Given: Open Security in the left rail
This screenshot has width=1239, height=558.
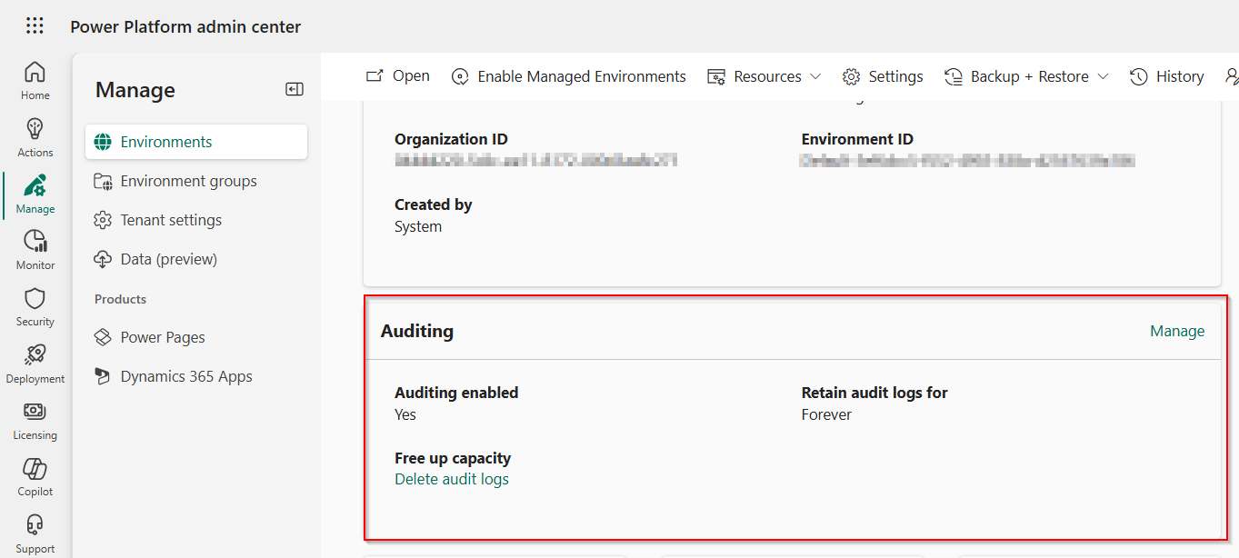Looking at the screenshot, I should click(35, 307).
